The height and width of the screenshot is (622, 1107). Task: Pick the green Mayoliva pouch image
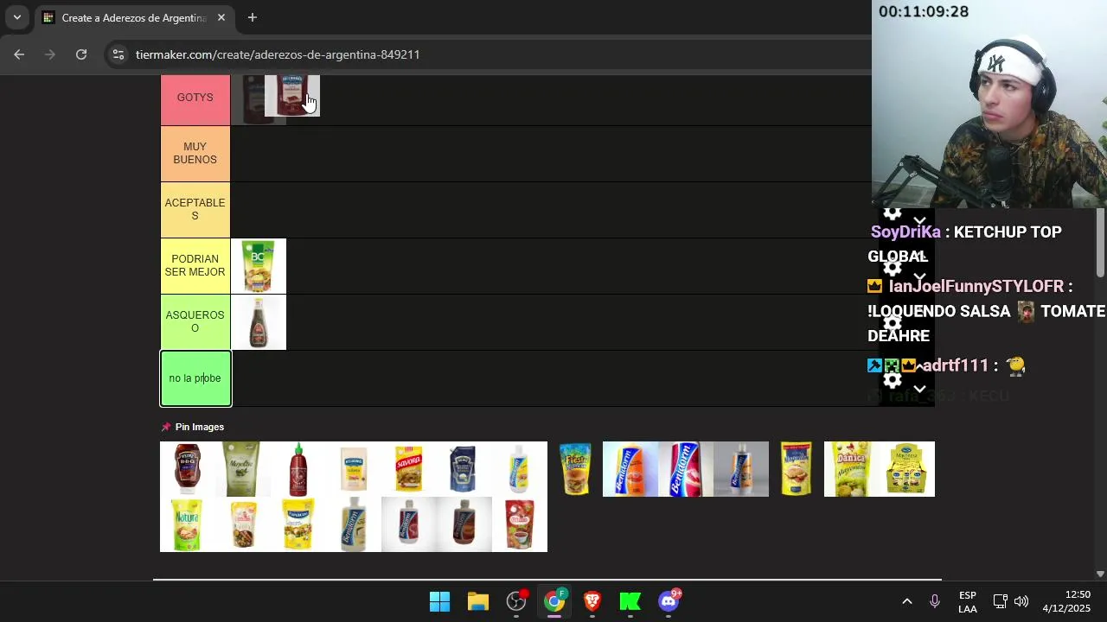(x=243, y=469)
